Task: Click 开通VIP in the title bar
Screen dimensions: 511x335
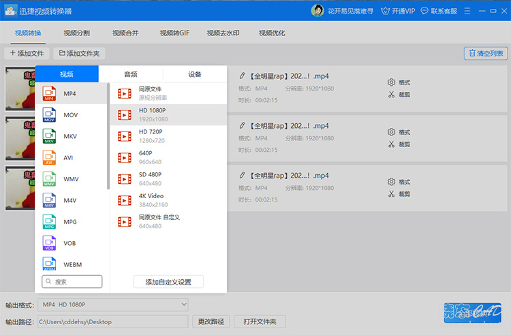Action: (x=398, y=11)
